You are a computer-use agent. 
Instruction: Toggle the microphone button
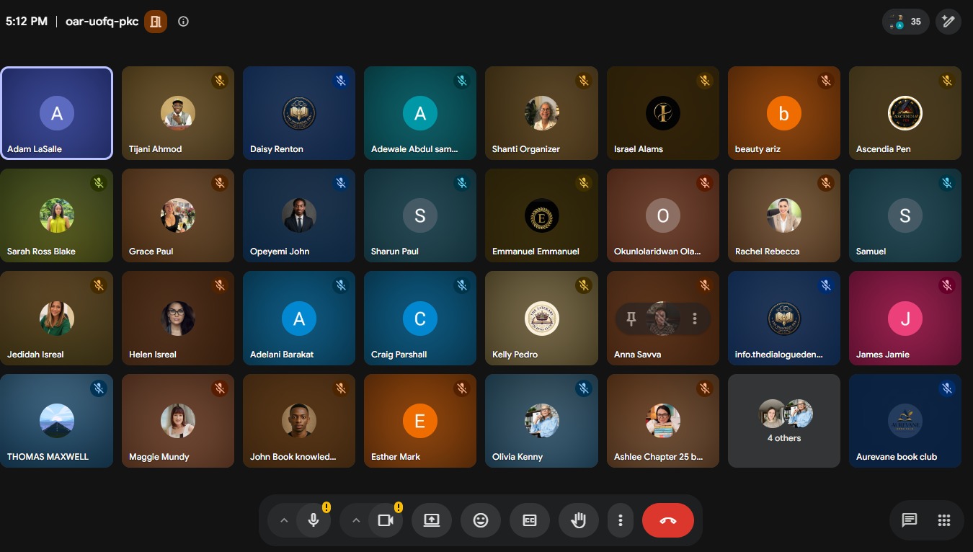(314, 520)
